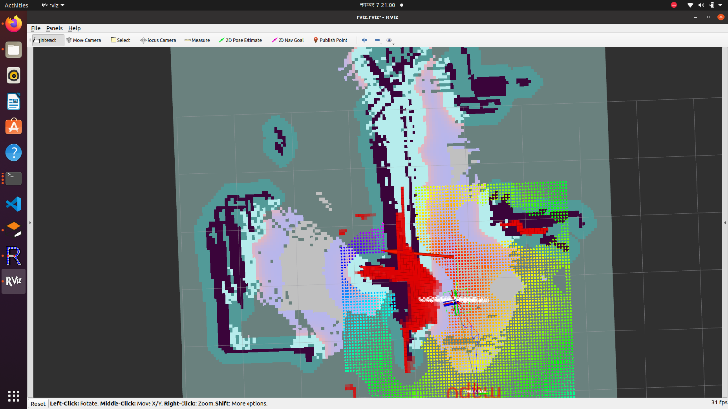Pick the Measure tool
The height and width of the screenshot is (409, 728).
(197, 40)
